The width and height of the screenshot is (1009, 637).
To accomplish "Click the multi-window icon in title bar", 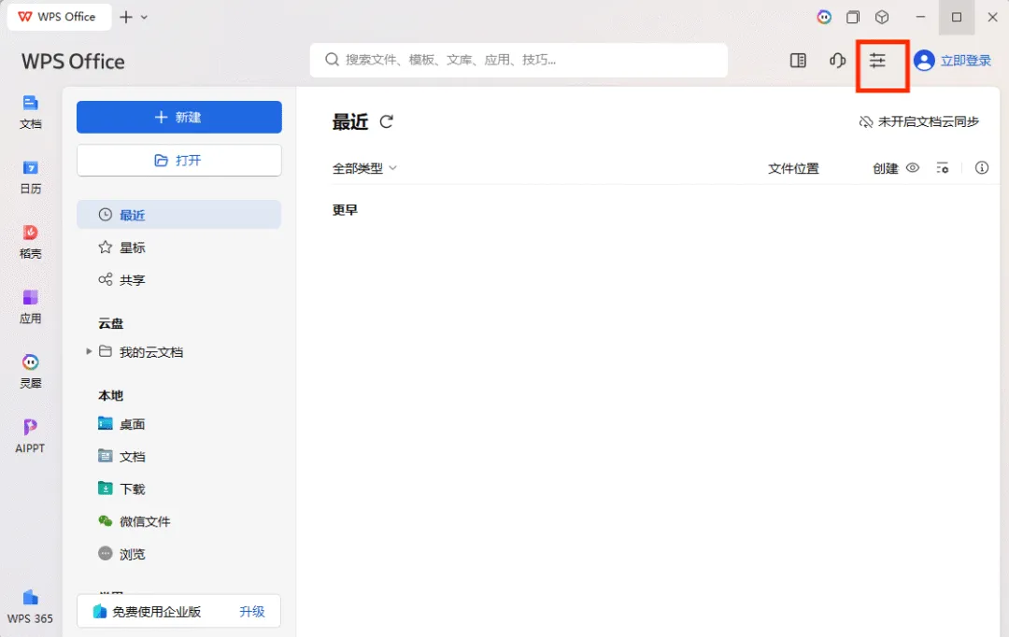I will 853,18.
